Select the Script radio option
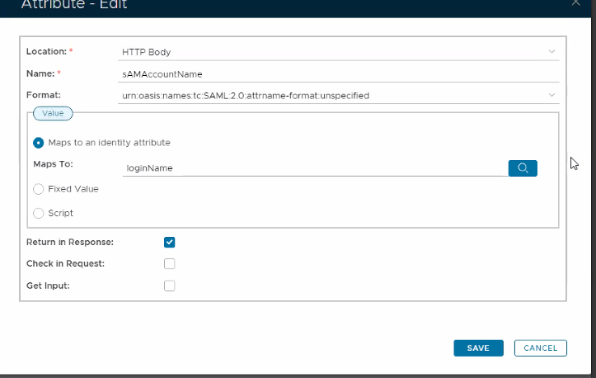The image size is (596, 378). pos(39,213)
